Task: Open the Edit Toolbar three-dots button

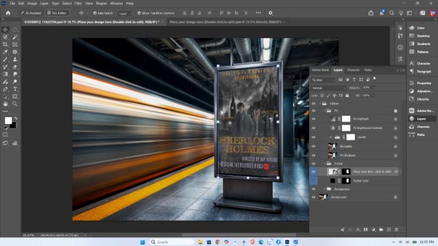Action: (x=5, y=111)
